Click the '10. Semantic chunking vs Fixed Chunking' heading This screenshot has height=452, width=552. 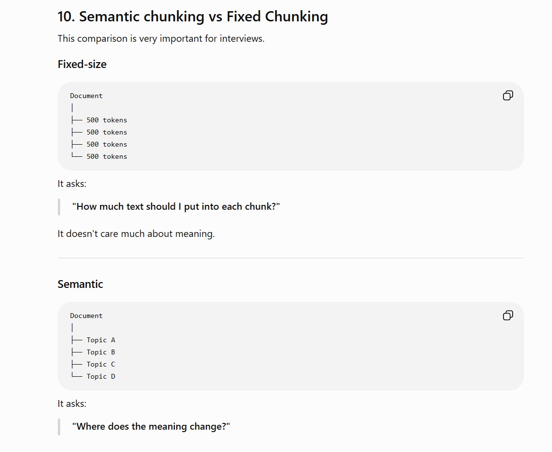click(x=193, y=17)
